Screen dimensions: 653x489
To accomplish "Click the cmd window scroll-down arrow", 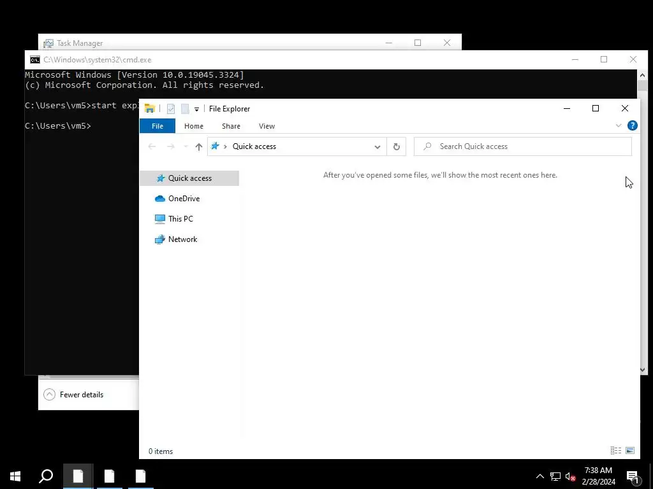I will [642, 370].
